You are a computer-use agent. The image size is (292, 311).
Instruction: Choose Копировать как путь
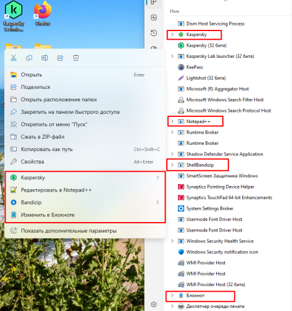pos(85,149)
